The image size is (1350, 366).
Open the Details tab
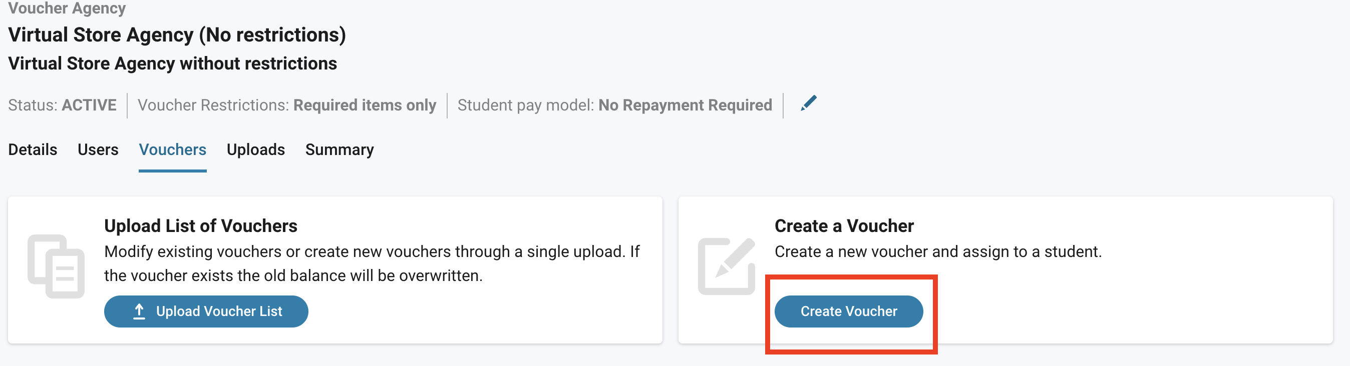point(33,150)
